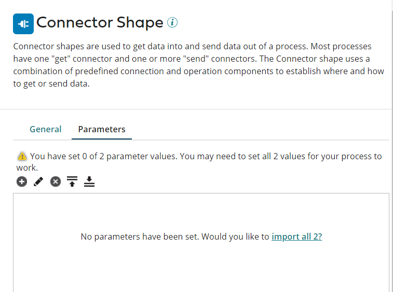Follow the "import all 2?" link
393x292 pixels.
click(x=296, y=237)
